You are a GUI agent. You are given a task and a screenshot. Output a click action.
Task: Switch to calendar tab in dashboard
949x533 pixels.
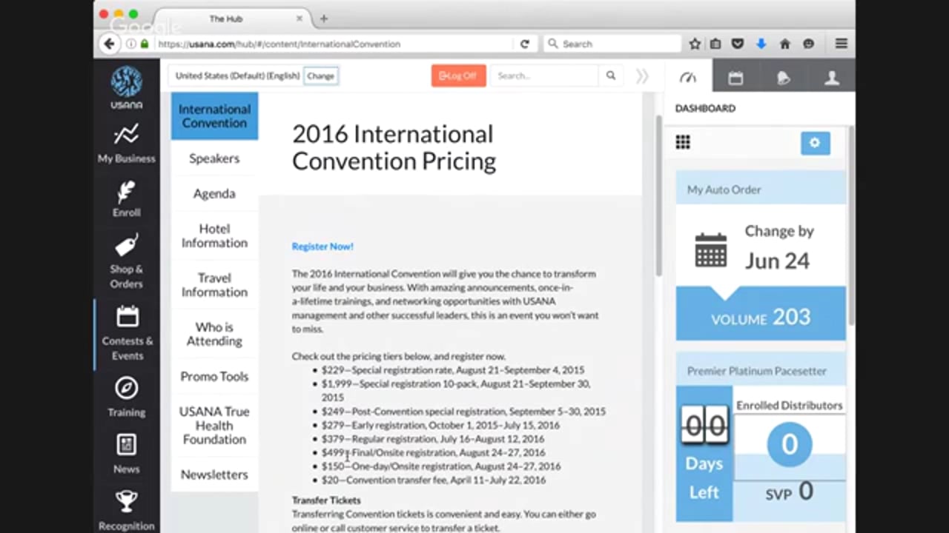tap(735, 77)
